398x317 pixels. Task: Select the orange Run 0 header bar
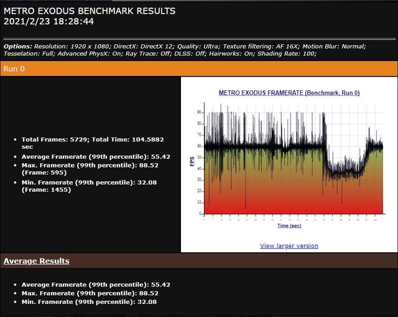[199, 69]
